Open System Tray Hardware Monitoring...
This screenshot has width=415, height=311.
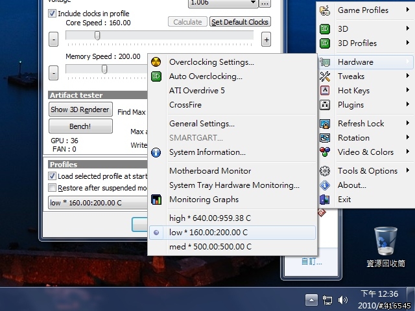232,185
